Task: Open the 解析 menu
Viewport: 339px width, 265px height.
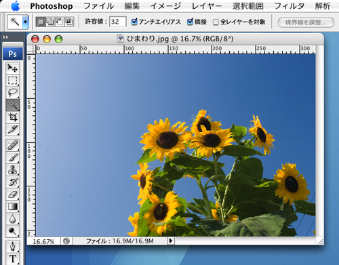Action: (323, 6)
